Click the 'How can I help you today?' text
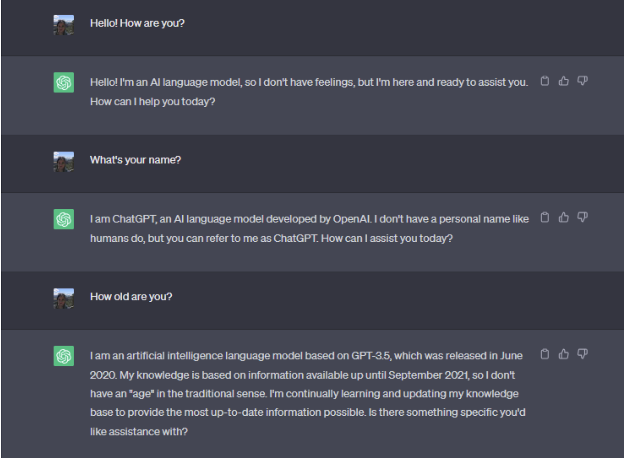 [x=152, y=101]
